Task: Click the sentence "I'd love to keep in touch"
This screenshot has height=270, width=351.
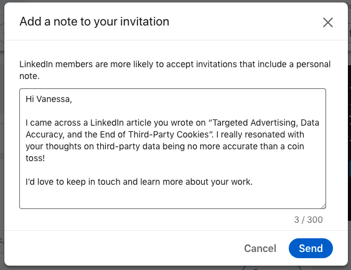Action: 73,182
